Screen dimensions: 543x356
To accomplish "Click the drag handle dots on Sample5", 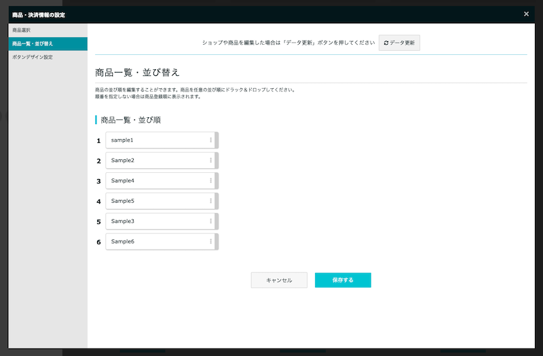I will pyautogui.click(x=210, y=201).
